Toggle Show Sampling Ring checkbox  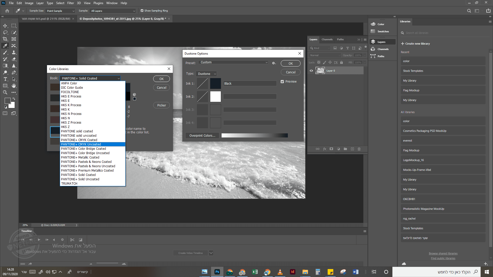point(142,11)
